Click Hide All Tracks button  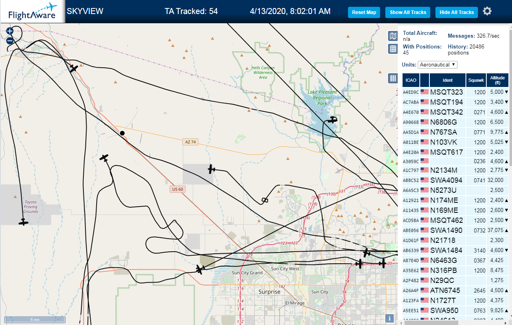coord(457,12)
